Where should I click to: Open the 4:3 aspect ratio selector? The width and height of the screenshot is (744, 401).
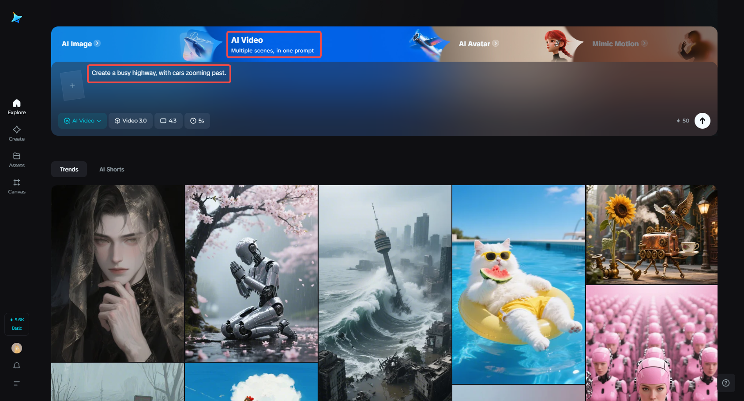(x=168, y=121)
